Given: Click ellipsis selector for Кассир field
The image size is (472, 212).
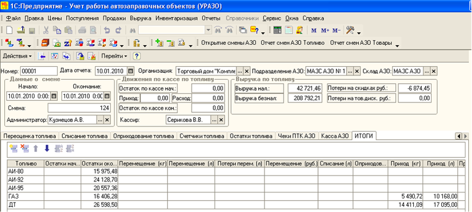Looking at the screenshot, I should tap(214, 120).
